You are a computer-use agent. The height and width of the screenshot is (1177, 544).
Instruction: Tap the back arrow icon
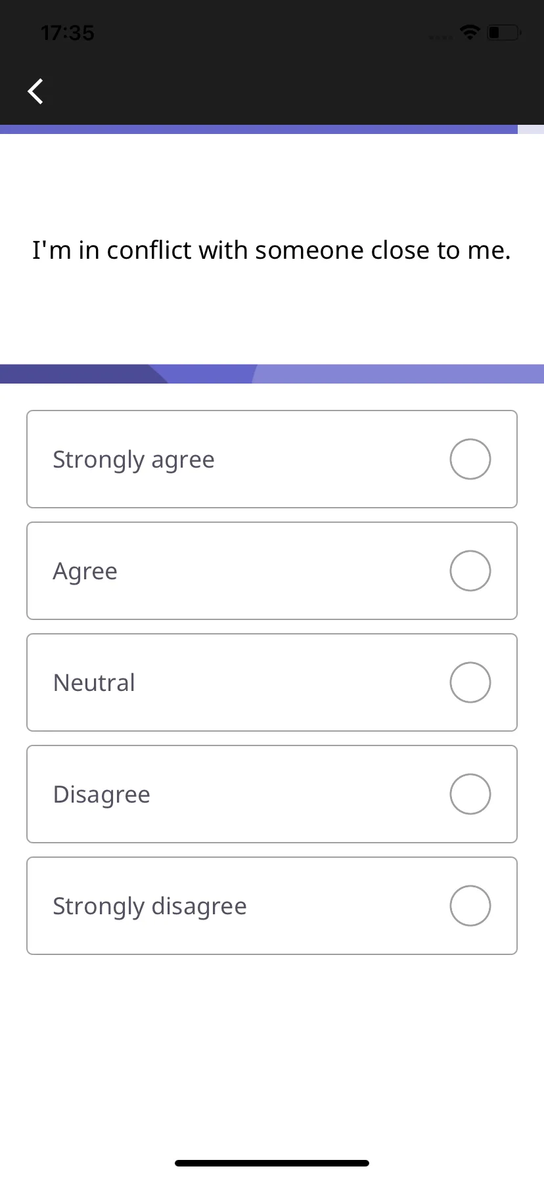coord(35,91)
